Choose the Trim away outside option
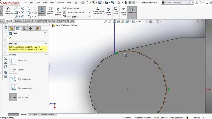 [13, 88]
